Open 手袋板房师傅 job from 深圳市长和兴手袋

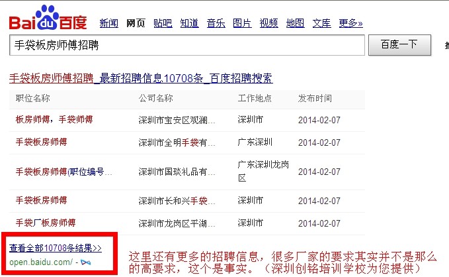[x=41, y=200]
